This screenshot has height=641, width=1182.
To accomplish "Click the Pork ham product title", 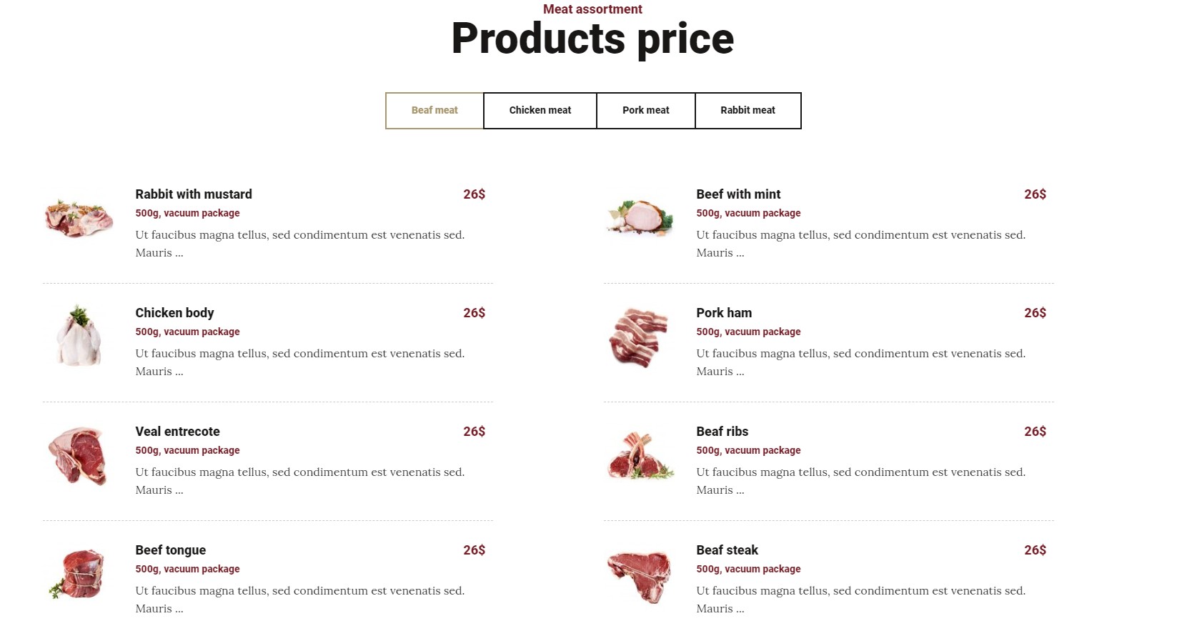I will pyautogui.click(x=724, y=313).
